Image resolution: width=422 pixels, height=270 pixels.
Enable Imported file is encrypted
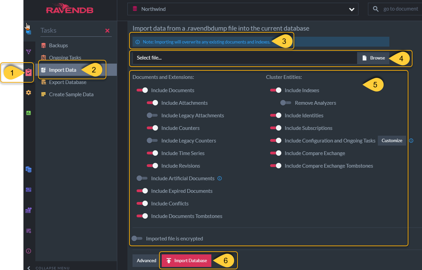coord(137,238)
